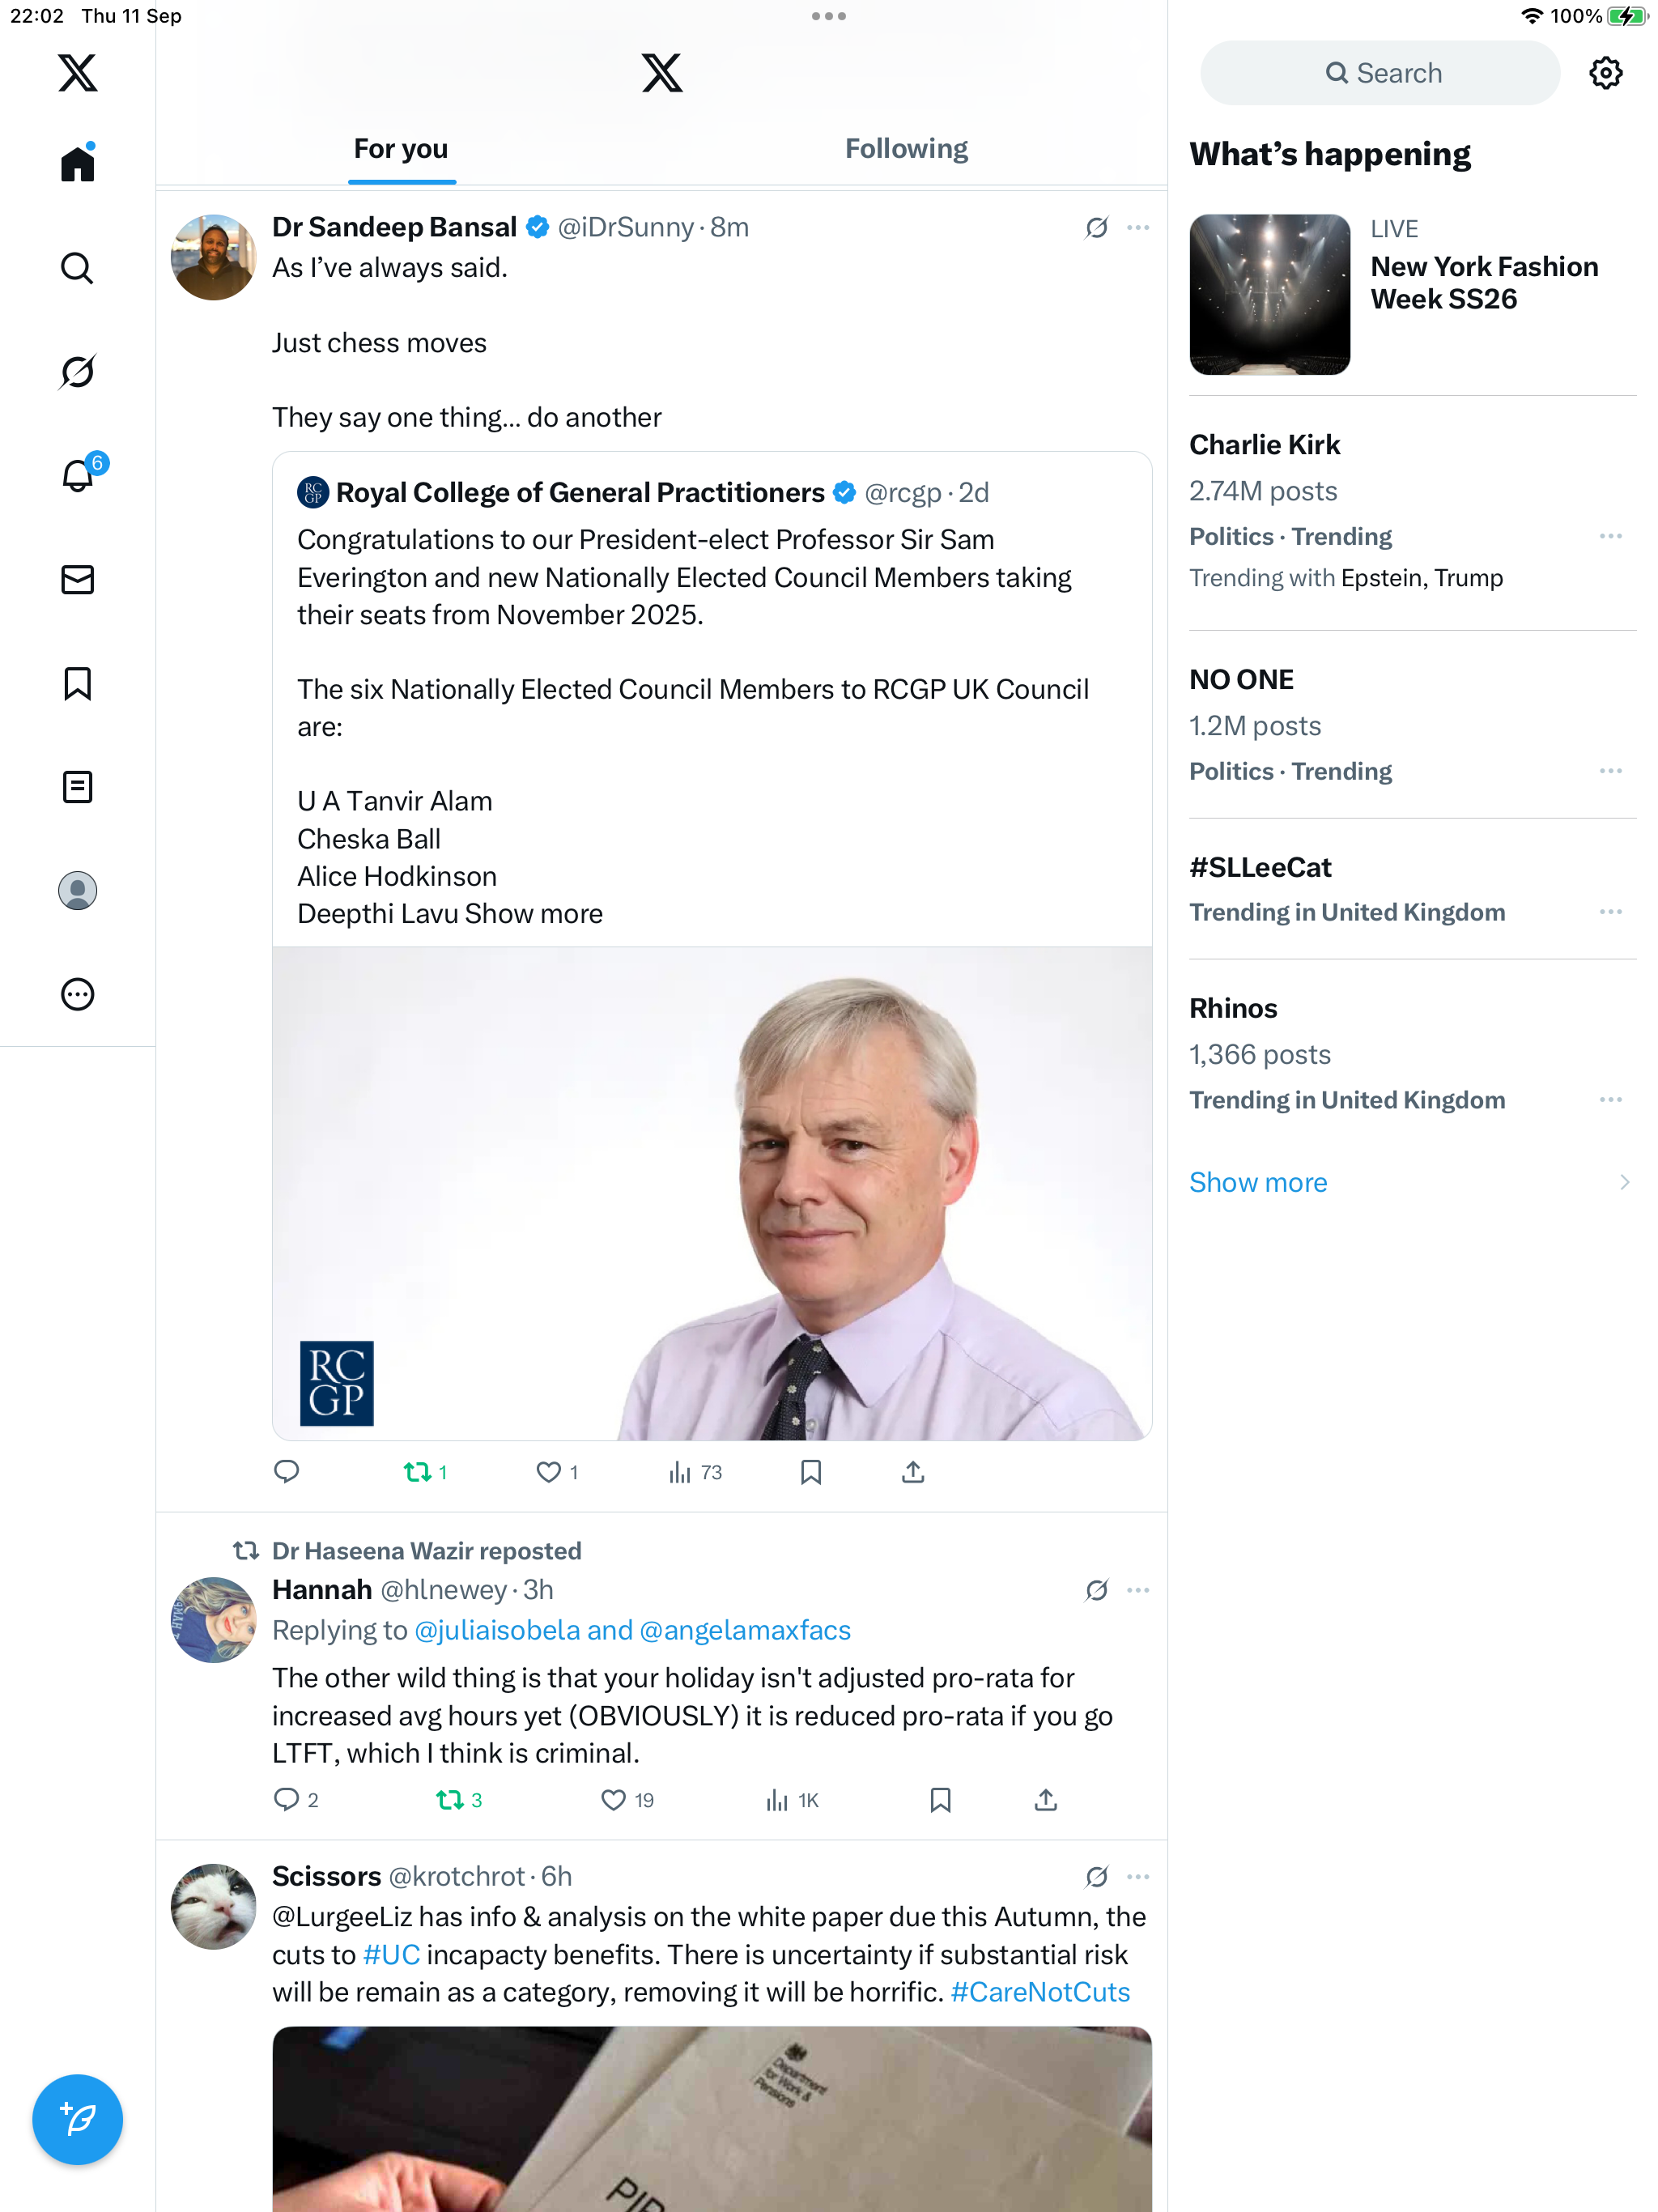Open the #CareNotCuts hashtag link

(x=1040, y=1992)
